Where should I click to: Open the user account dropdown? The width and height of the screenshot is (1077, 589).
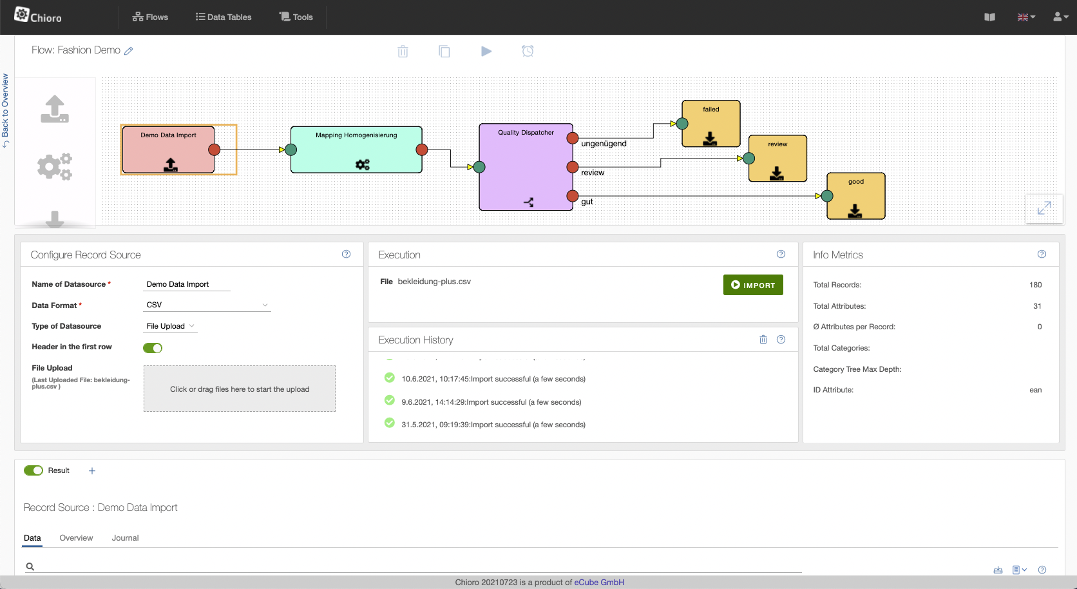coord(1060,17)
